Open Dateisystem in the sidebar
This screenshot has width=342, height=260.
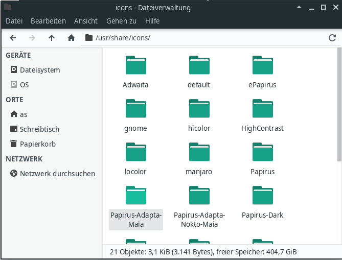click(x=52, y=70)
